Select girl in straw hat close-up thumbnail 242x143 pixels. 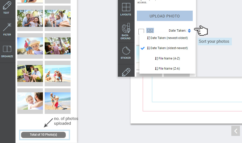click(x=30, y=46)
